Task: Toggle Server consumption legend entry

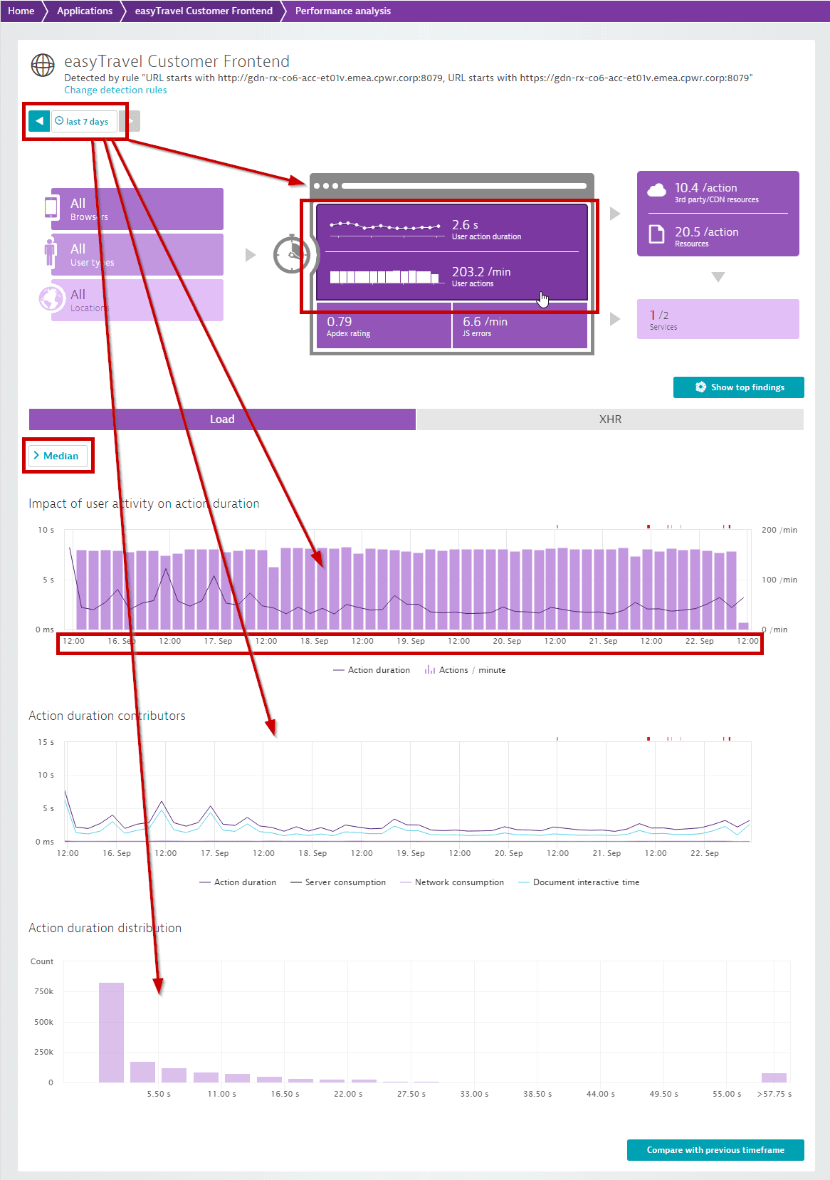Action: pyautogui.click(x=338, y=882)
